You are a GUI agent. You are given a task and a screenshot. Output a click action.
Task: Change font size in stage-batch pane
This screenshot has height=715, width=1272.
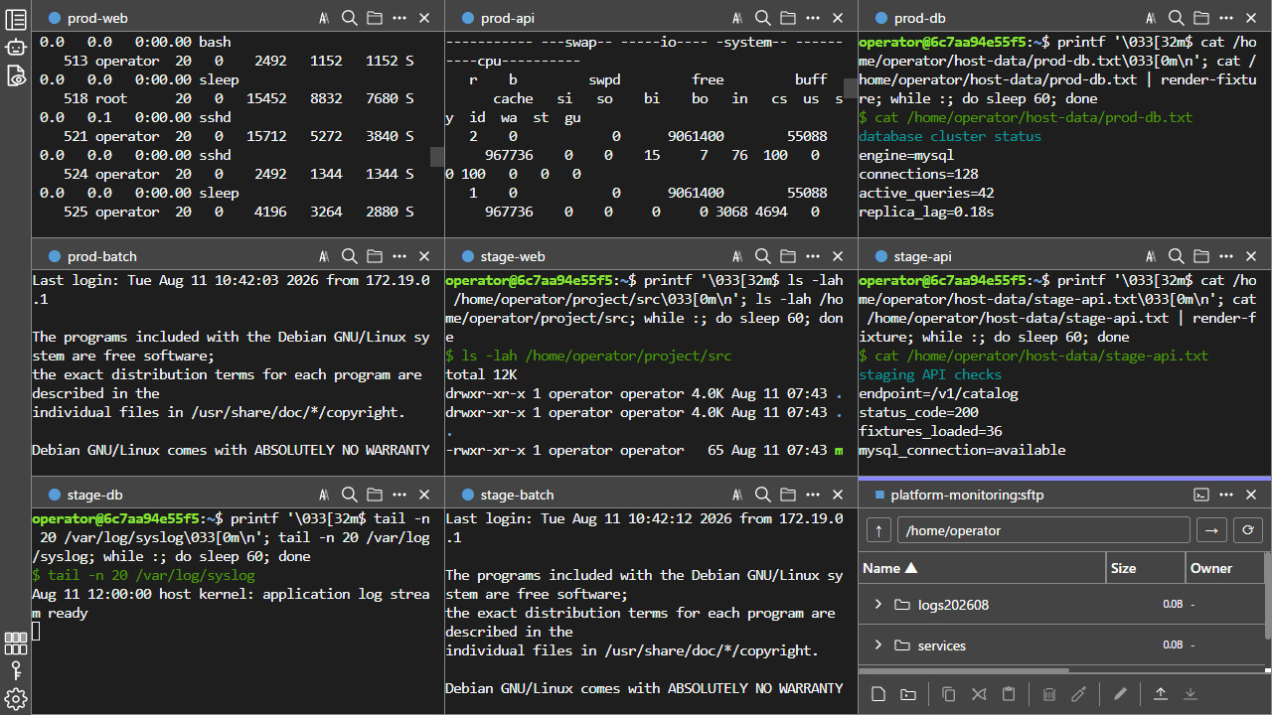(x=737, y=495)
